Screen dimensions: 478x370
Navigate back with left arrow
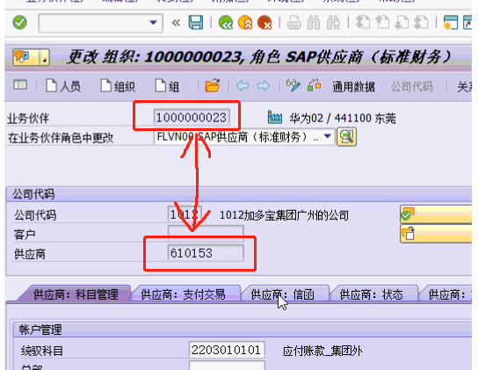243,86
